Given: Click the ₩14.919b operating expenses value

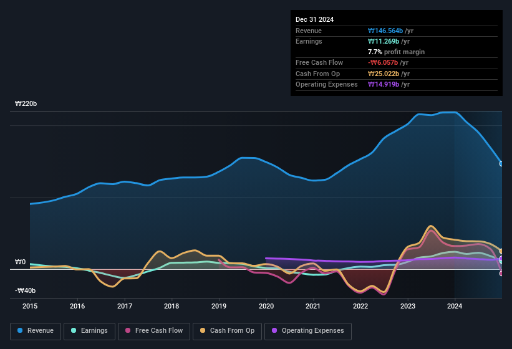Looking at the screenshot, I should click(x=384, y=84).
